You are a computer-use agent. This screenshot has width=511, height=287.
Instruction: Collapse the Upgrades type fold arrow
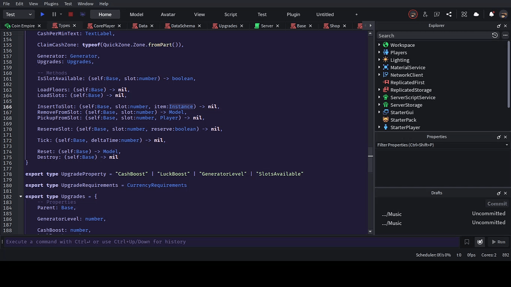(21, 196)
